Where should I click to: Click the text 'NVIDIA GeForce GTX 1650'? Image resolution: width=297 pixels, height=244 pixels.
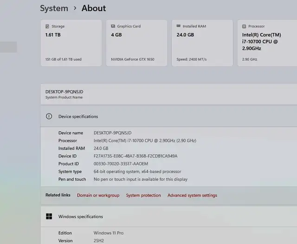[x=133, y=59]
